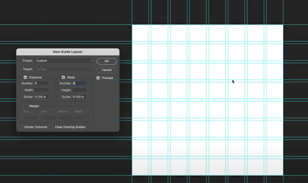The image size is (308, 183).
Task: Enable Clear Existing Guides option
Action: coord(51,127)
